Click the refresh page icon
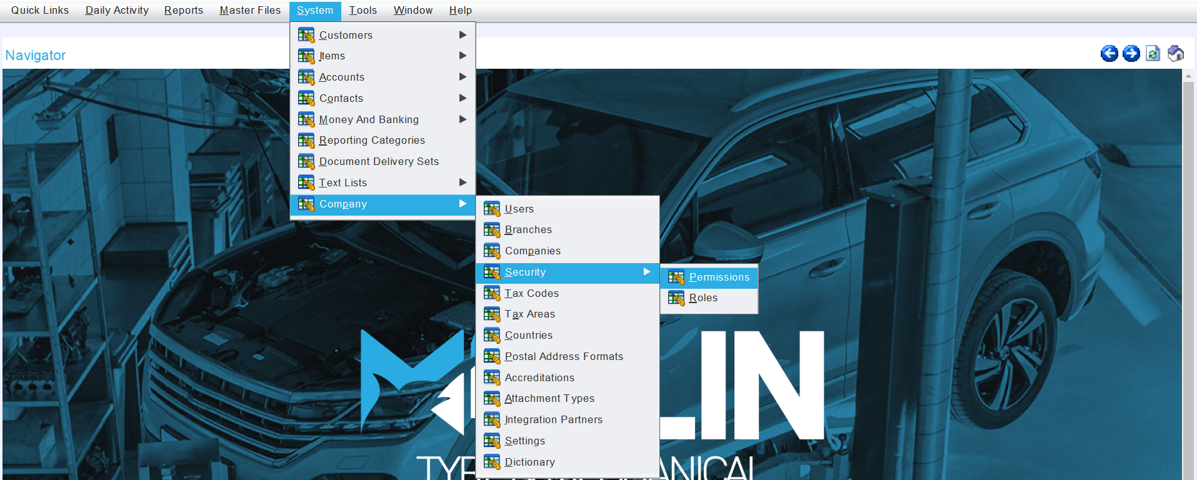1197x480 pixels. click(1153, 54)
